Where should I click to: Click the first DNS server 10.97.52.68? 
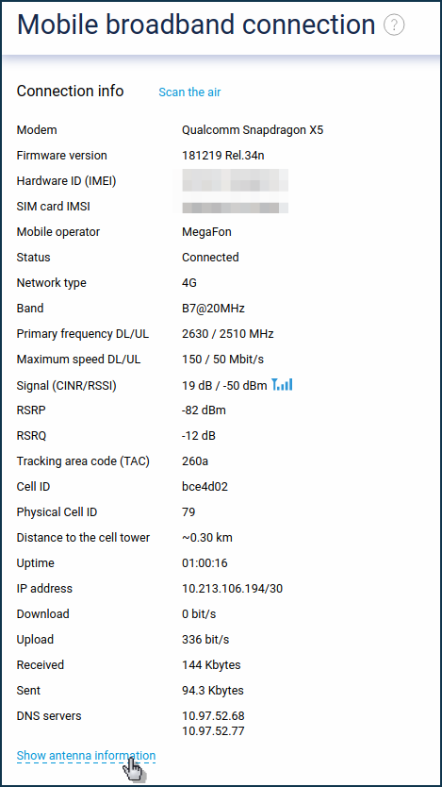click(x=213, y=715)
